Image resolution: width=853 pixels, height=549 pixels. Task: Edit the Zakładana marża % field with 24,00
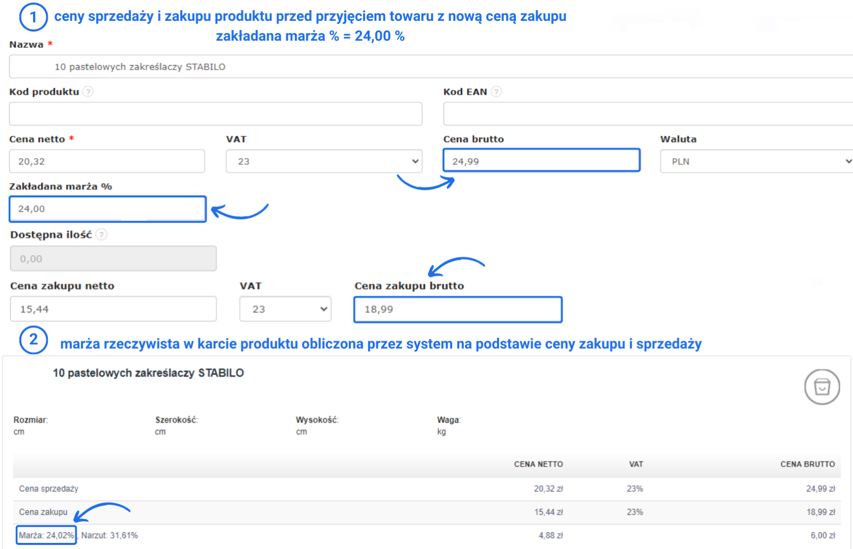(107, 208)
